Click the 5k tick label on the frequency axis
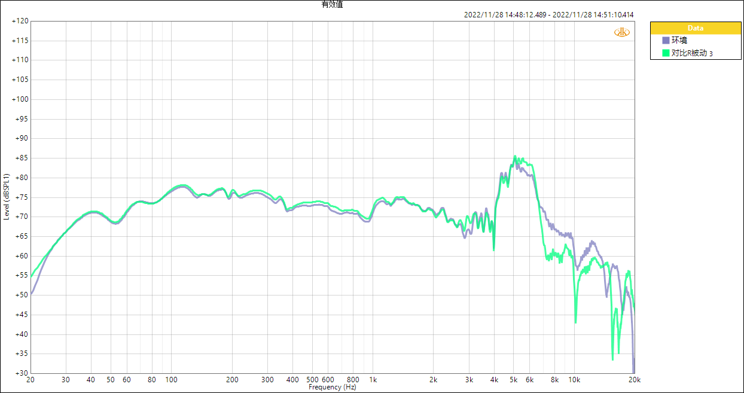The height and width of the screenshot is (393, 744). coord(514,380)
